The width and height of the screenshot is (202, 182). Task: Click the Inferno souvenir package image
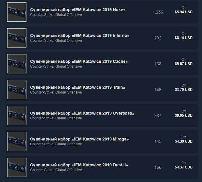coord(17,38)
